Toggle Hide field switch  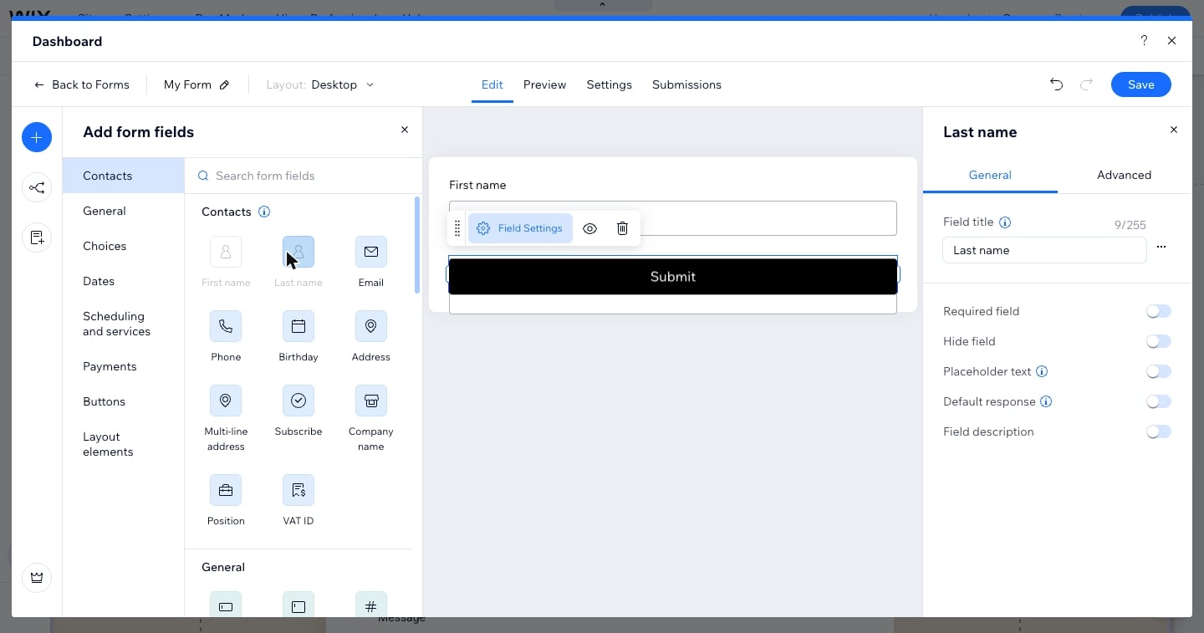1159,341
